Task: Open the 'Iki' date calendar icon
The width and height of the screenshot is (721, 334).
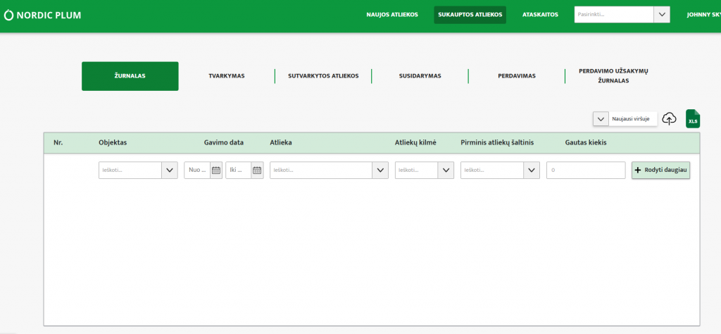Action: point(257,170)
